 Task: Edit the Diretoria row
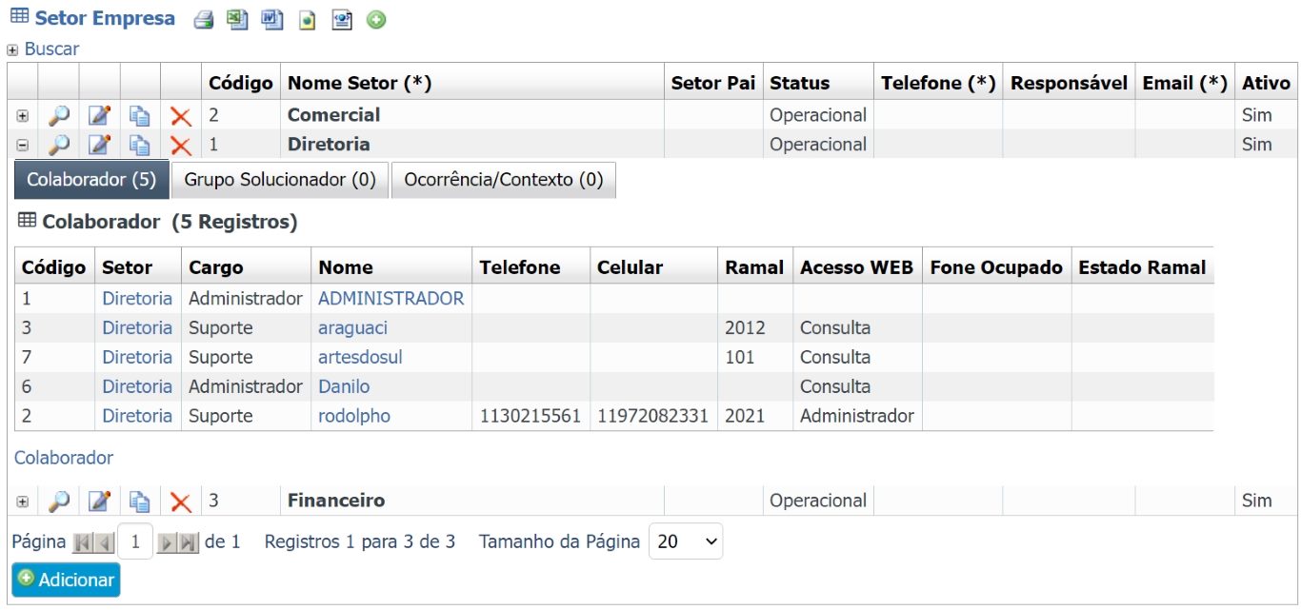click(x=99, y=145)
